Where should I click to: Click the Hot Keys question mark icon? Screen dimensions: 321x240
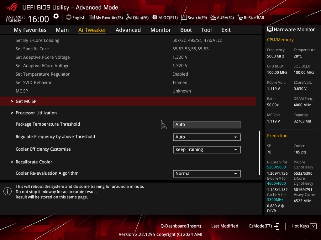tap(313, 226)
